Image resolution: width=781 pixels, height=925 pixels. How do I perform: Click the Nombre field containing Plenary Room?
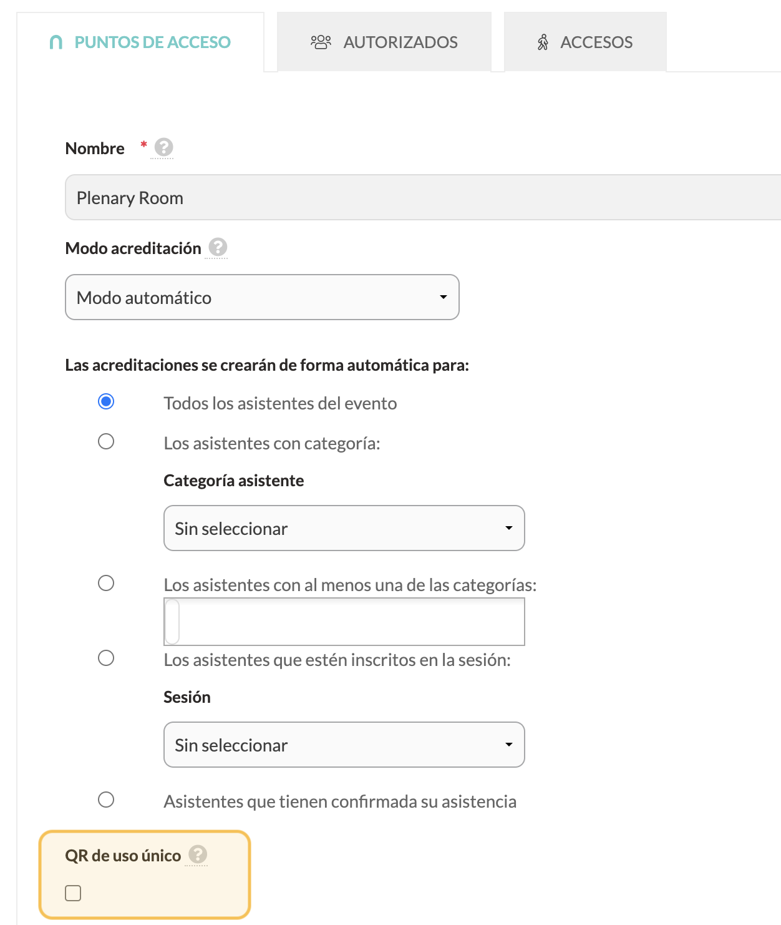[423, 197]
